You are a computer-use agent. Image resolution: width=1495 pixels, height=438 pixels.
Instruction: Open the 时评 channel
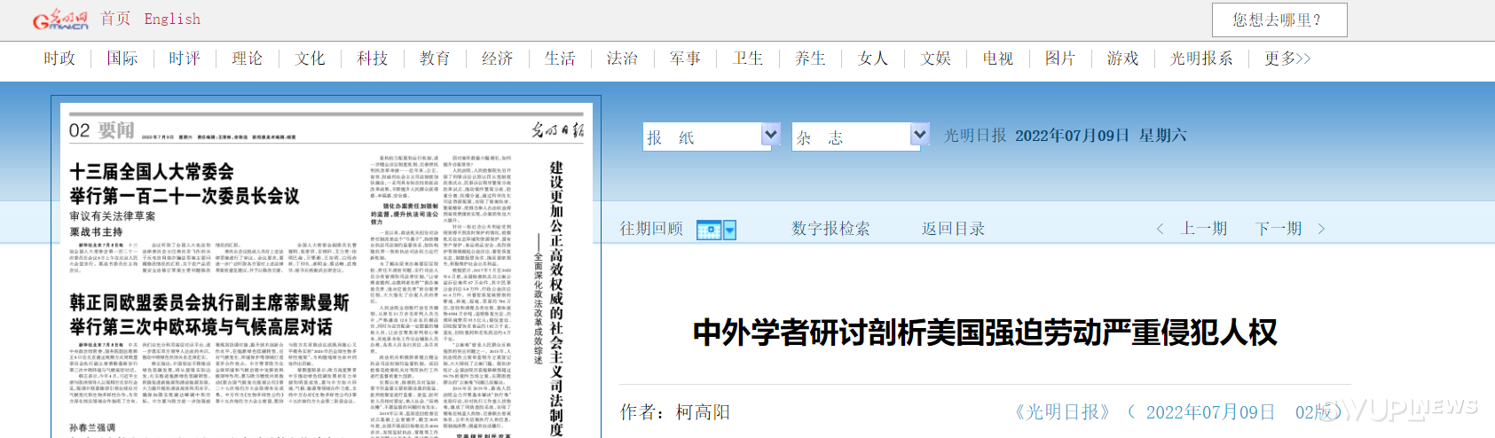185,59
